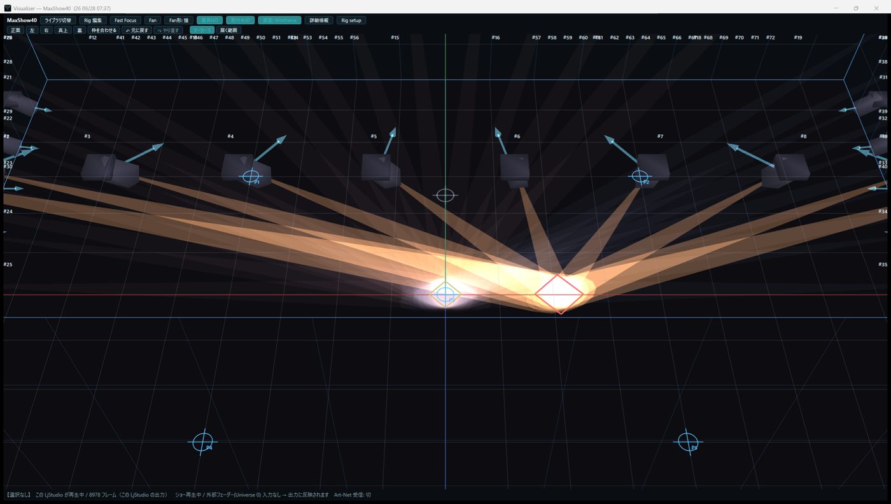
Task: Click the P4 crosshair marker on floor
Action: (203, 441)
